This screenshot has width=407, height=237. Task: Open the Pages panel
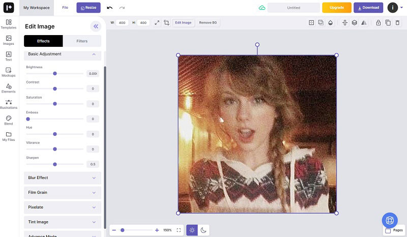394,230
